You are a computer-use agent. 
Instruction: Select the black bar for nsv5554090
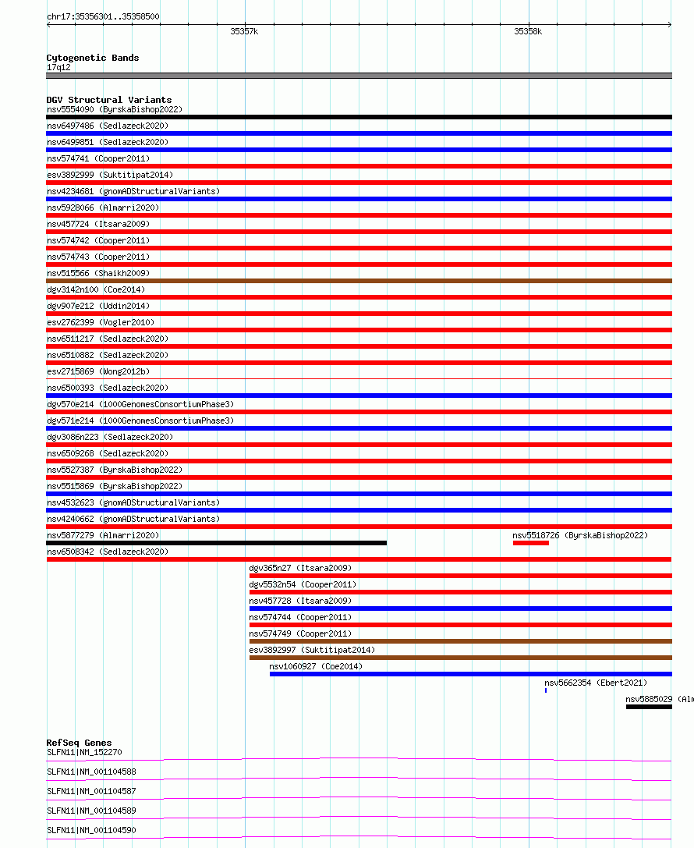coord(359,117)
